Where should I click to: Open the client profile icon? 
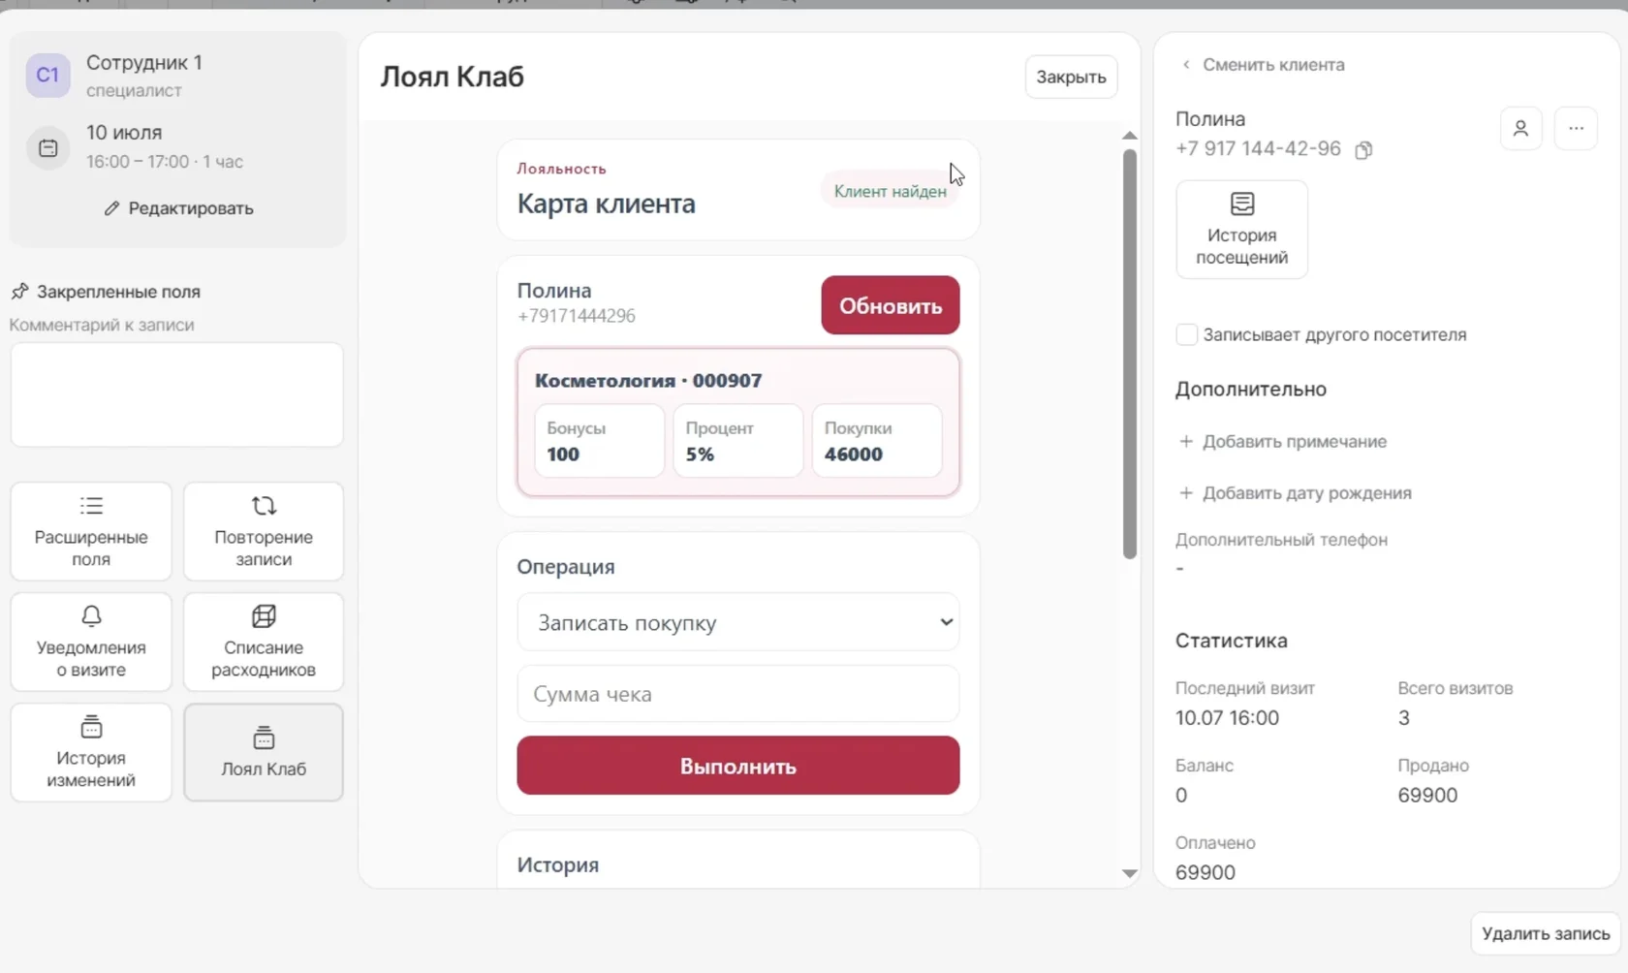click(x=1520, y=128)
